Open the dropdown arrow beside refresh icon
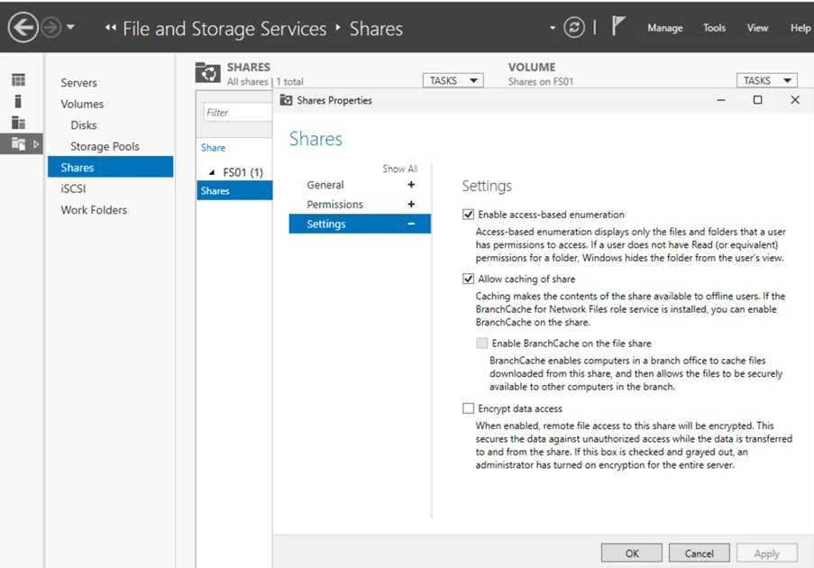This screenshot has height=568, width=814. coord(553,28)
